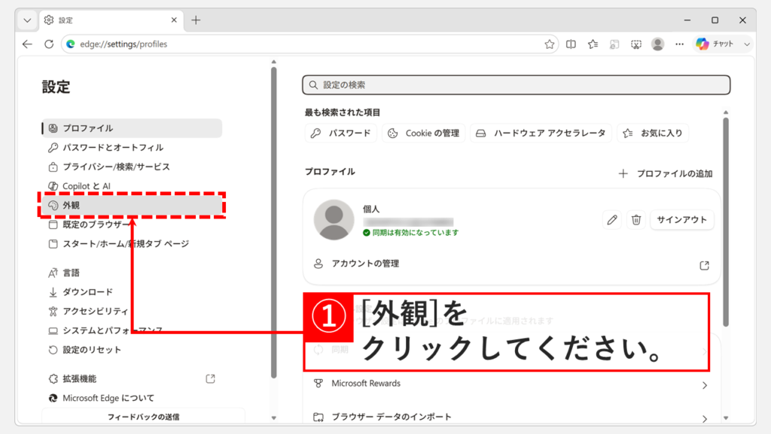
Task: Open アカウントの管理 row
Action: point(512,264)
